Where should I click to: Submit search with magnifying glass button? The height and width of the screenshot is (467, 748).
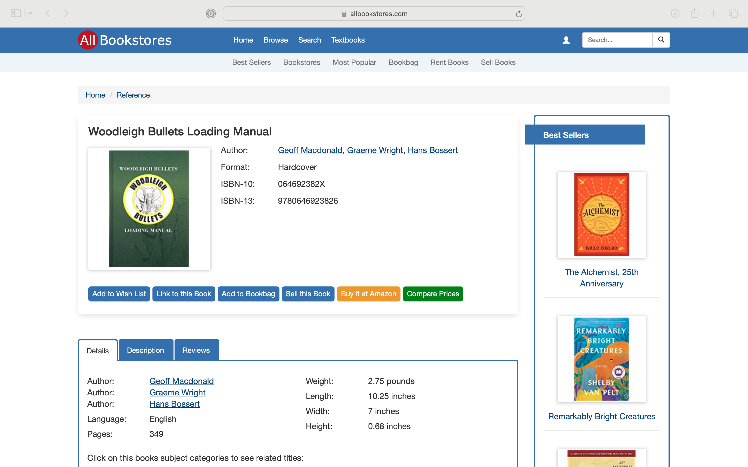point(661,40)
